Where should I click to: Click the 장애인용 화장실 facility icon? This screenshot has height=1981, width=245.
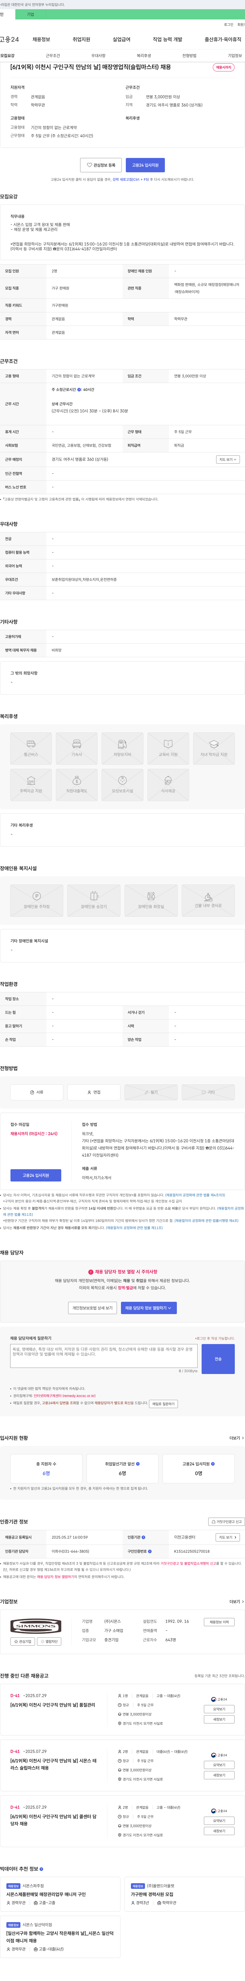point(151,901)
